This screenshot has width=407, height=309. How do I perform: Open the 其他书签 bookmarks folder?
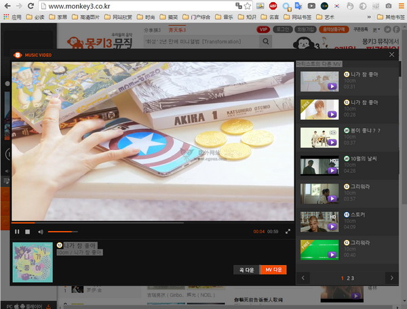tap(391, 17)
